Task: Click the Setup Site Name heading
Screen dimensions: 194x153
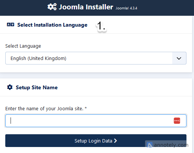Action: 37,87
